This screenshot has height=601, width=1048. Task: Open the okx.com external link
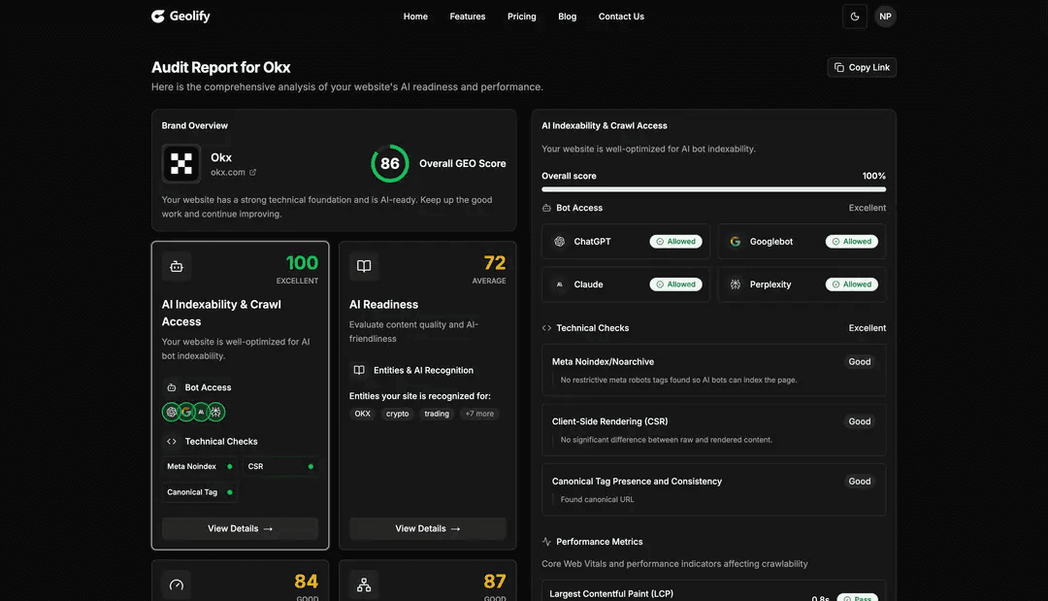point(252,171)
